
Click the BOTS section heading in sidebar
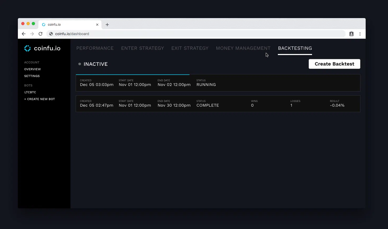click(x=28, y=85)
